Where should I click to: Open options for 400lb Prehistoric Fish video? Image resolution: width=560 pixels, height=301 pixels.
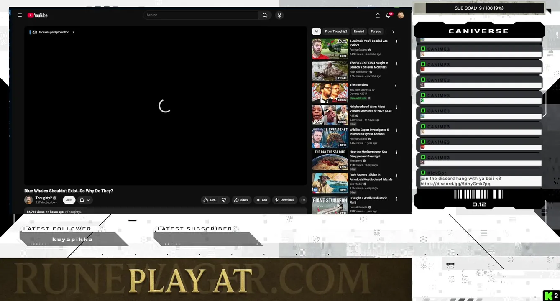(x=396, y=199)
